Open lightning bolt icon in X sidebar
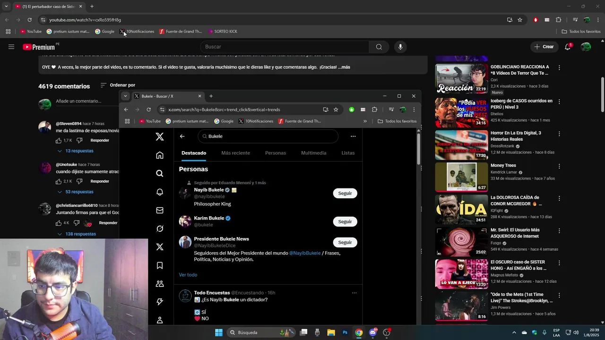Viewport: 605px width, 340px height. (x=160, y=302)
